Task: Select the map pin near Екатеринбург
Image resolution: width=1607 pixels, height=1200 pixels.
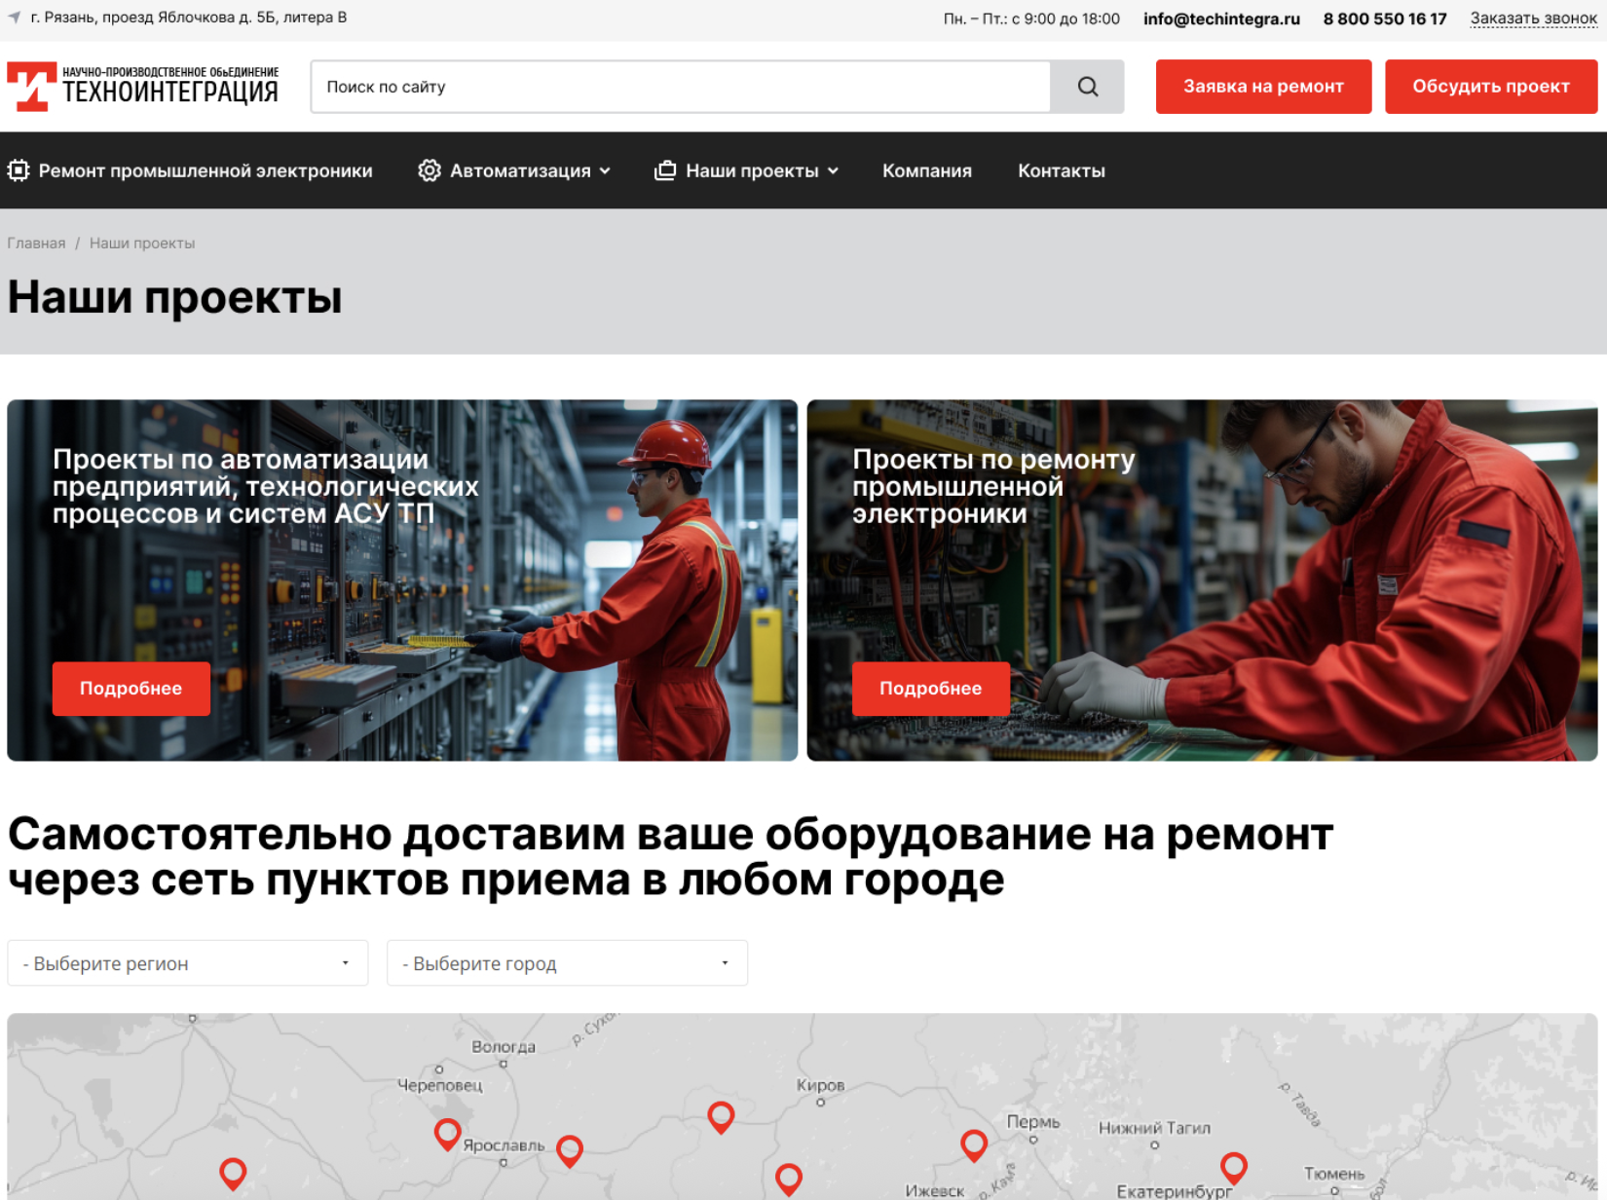Action: tap(1234, 1167)
